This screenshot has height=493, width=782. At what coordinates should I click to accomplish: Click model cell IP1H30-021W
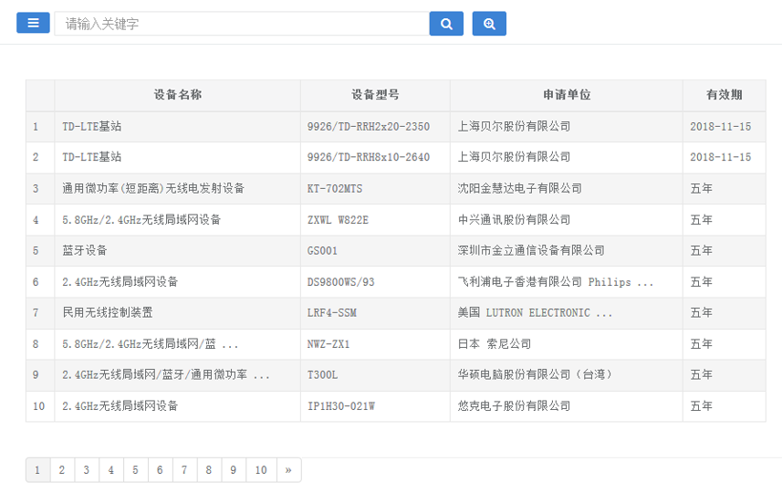[x=341, y=406]
